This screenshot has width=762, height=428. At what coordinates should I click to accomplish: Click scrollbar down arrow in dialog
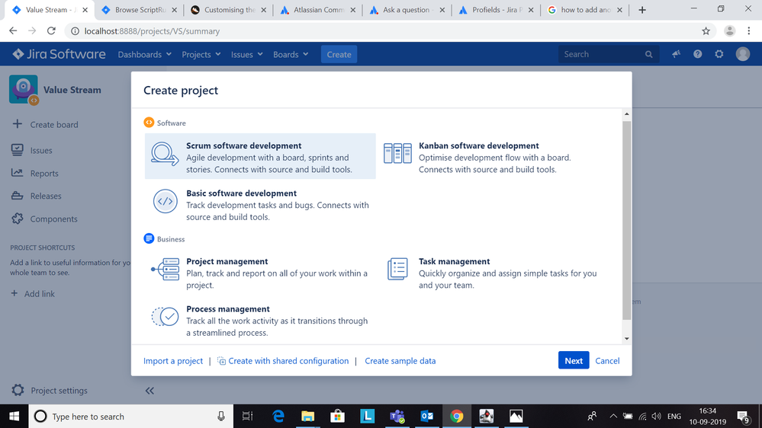pos(626,339)
